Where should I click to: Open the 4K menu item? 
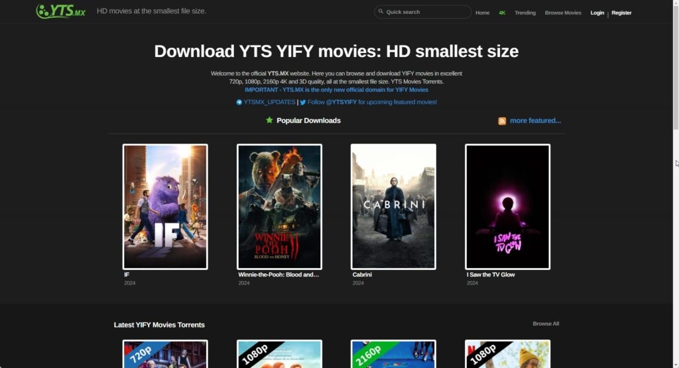tap(502, 13)
